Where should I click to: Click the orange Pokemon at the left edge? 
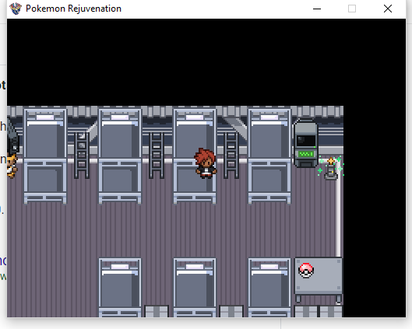click(12, 166)
